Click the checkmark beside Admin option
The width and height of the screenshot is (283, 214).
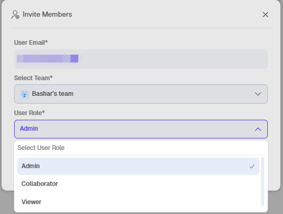coord(252,167)
